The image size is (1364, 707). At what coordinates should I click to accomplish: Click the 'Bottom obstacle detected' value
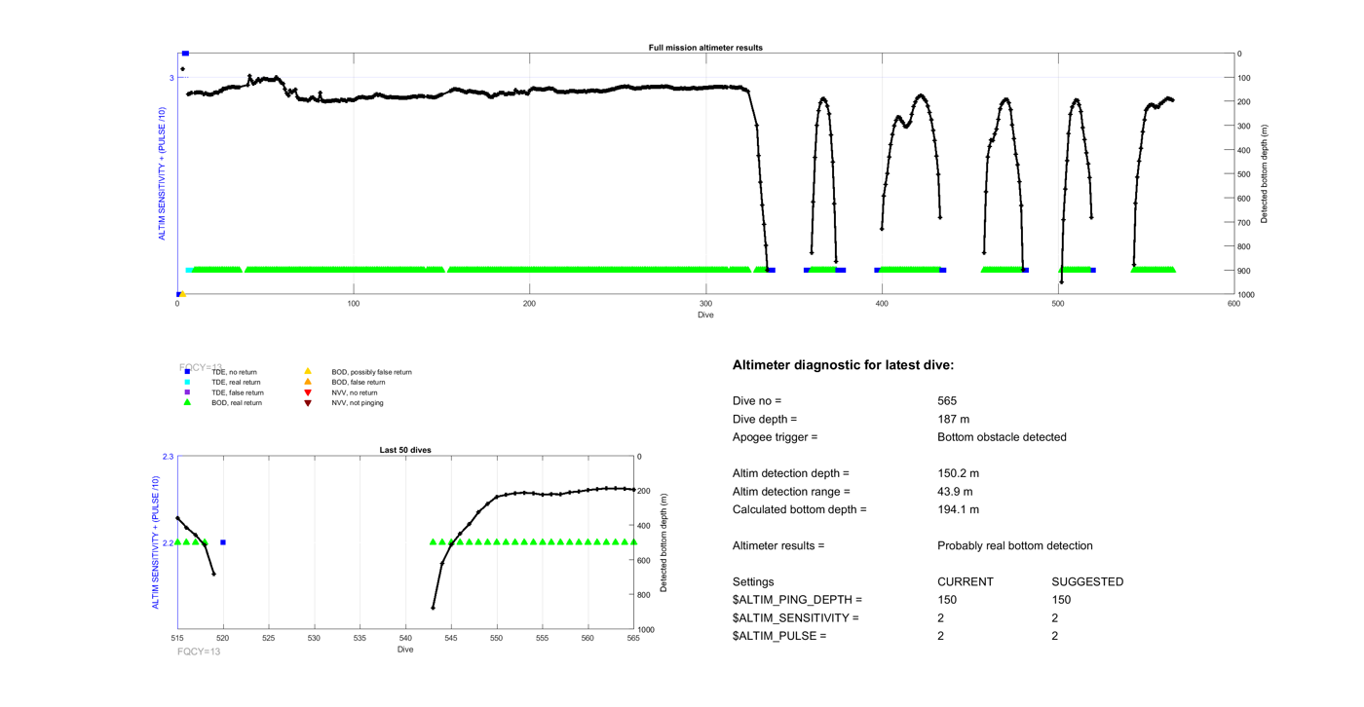[x=1002, y=437]
